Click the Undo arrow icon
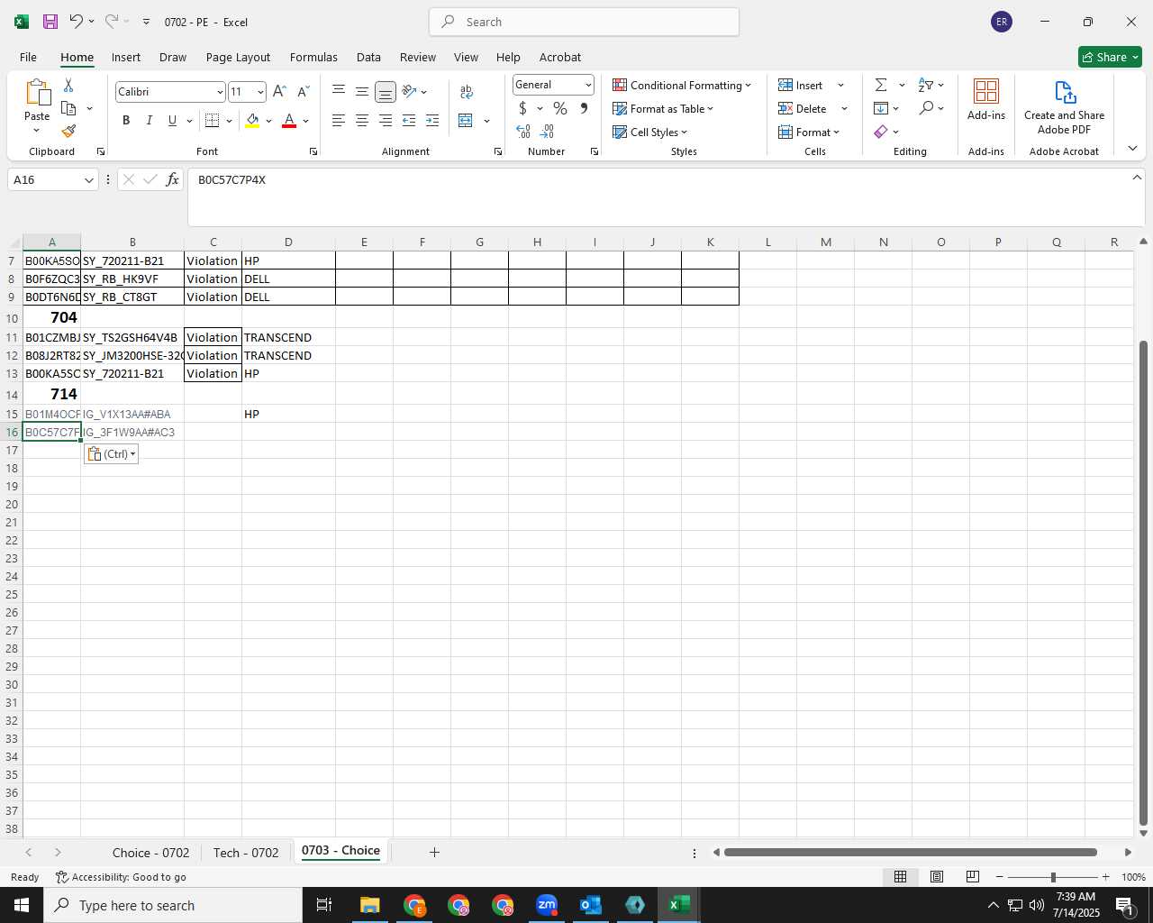 pyautogui.click(x=77, y=21)
